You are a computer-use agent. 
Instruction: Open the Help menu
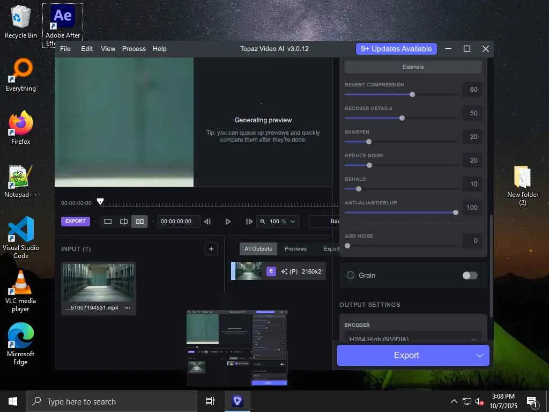[160, 49]
